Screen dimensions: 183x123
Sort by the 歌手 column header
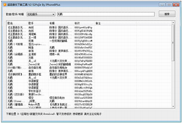click(x=38, y=23)
